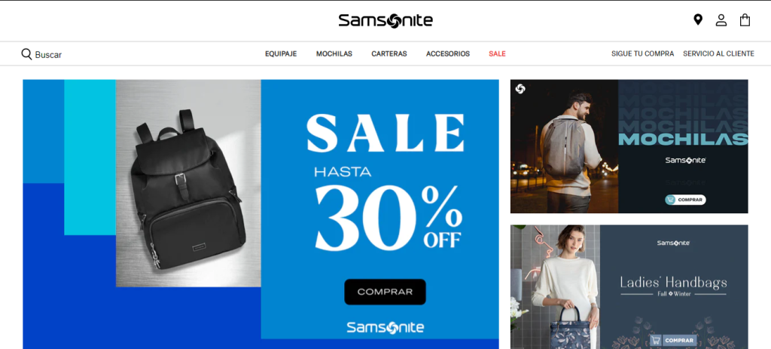This screenshot has width=771, height=349.
Task: Click Samsonite swirl icon on Mochilas banner
Action: pyautogui.click(x=521, y=89)
